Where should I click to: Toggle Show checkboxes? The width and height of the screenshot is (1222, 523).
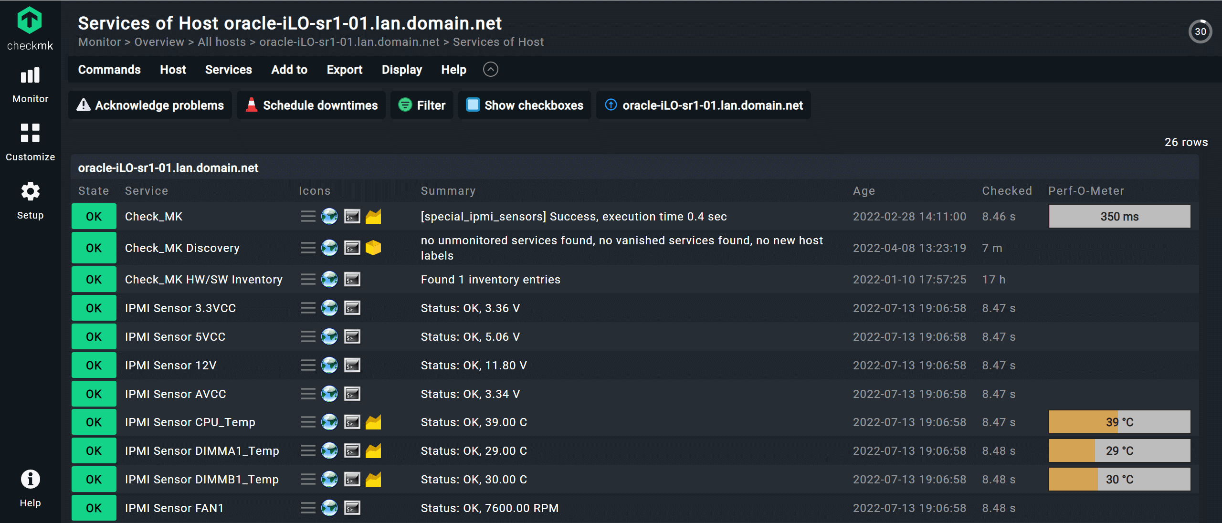[525, 105]
